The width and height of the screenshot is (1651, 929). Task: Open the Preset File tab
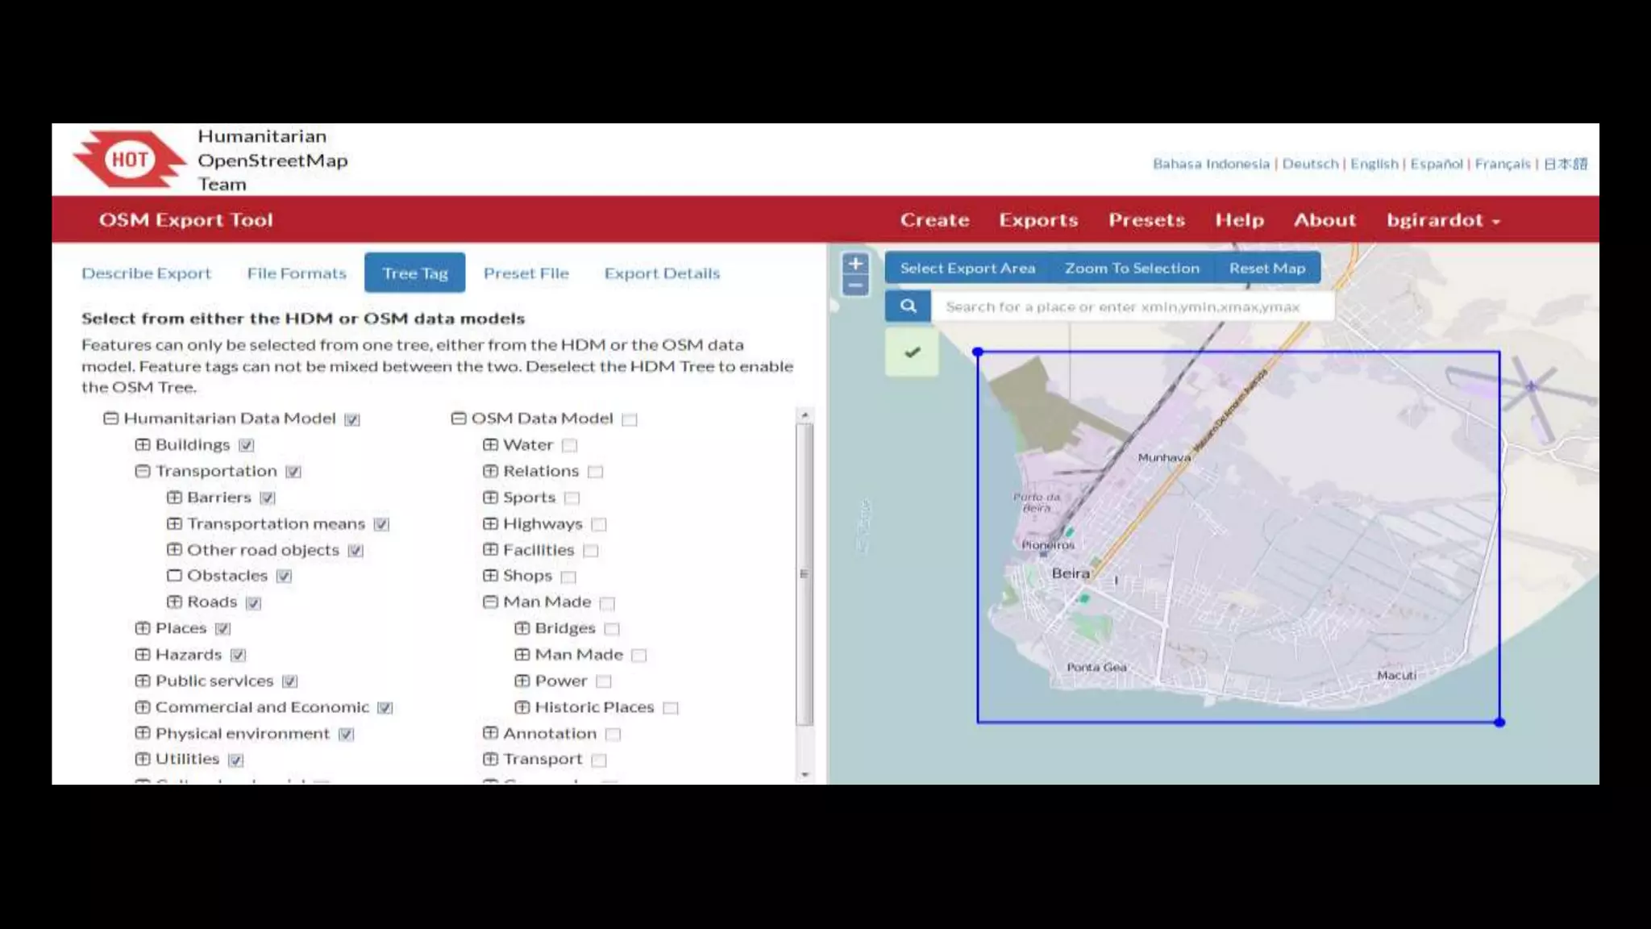click(526, 273)
